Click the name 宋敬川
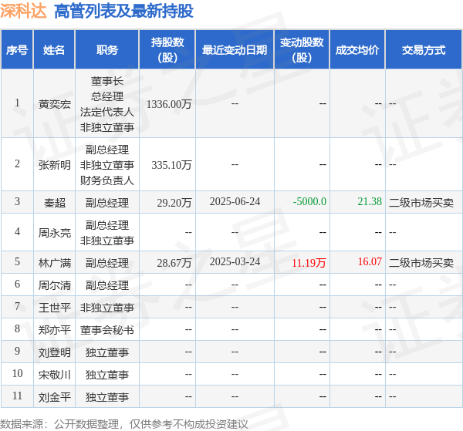The width and height of the screenshot is (463, 431). click(x=54, y=375)
